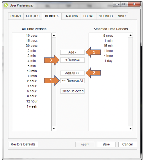Click up arrow of All Time Periods scrollbar
The image size is (144, 162).
click(x=54, y=35)
